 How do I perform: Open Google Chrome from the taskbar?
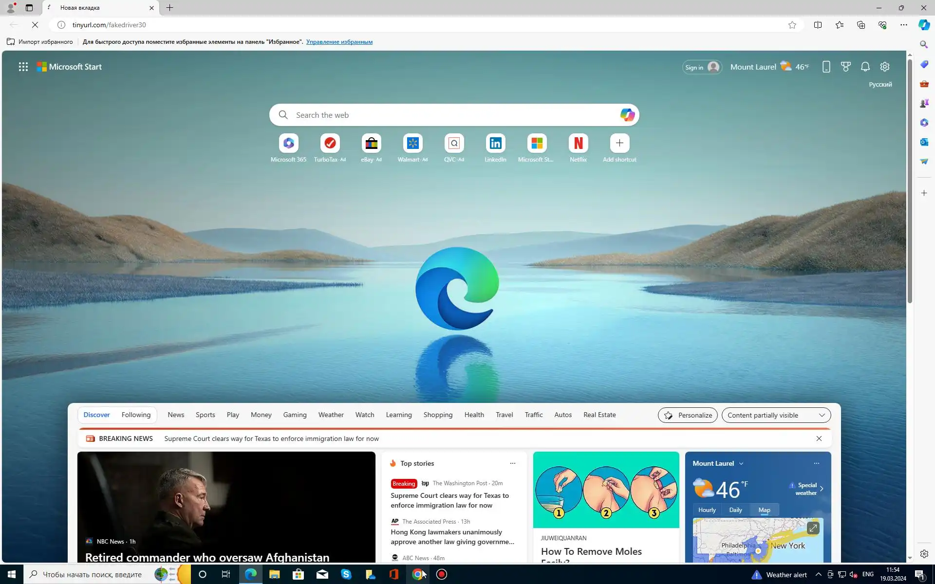tap(417, 574)
